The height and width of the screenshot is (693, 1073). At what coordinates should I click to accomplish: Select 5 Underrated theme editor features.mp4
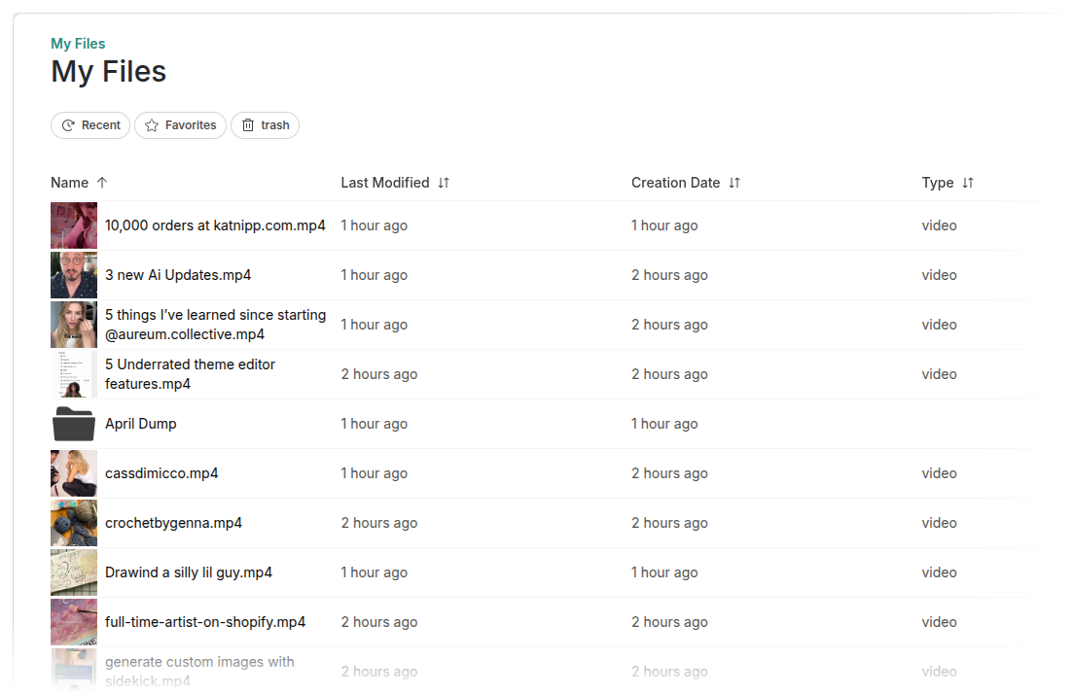tap(190, 374)
